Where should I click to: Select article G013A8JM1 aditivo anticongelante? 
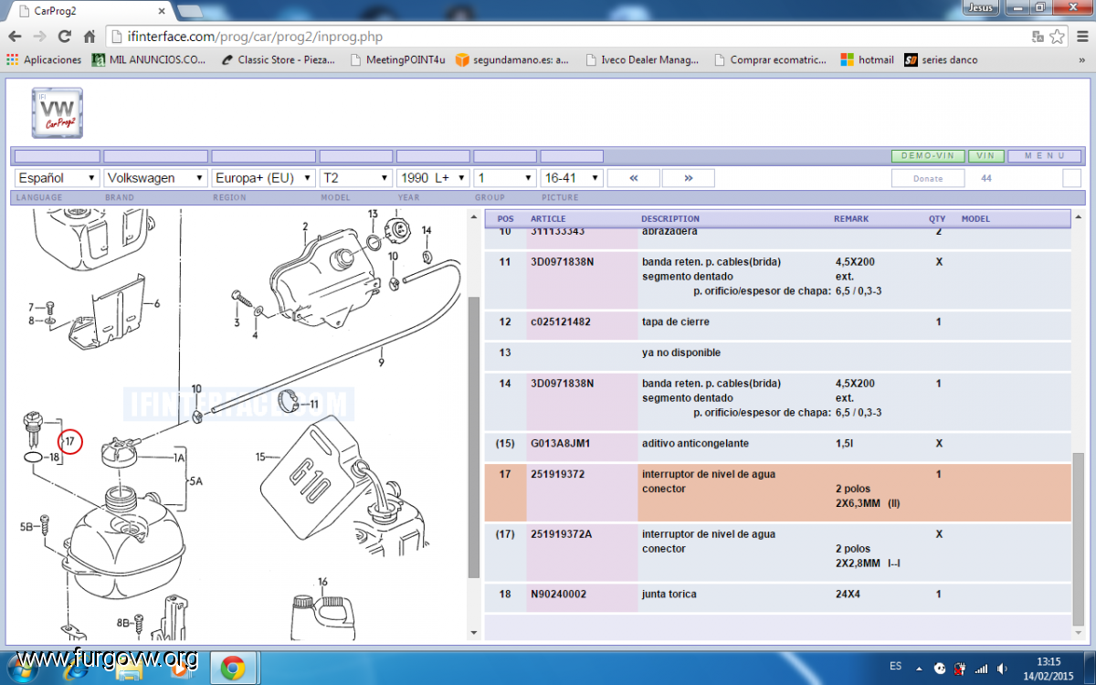coord(561,443)
